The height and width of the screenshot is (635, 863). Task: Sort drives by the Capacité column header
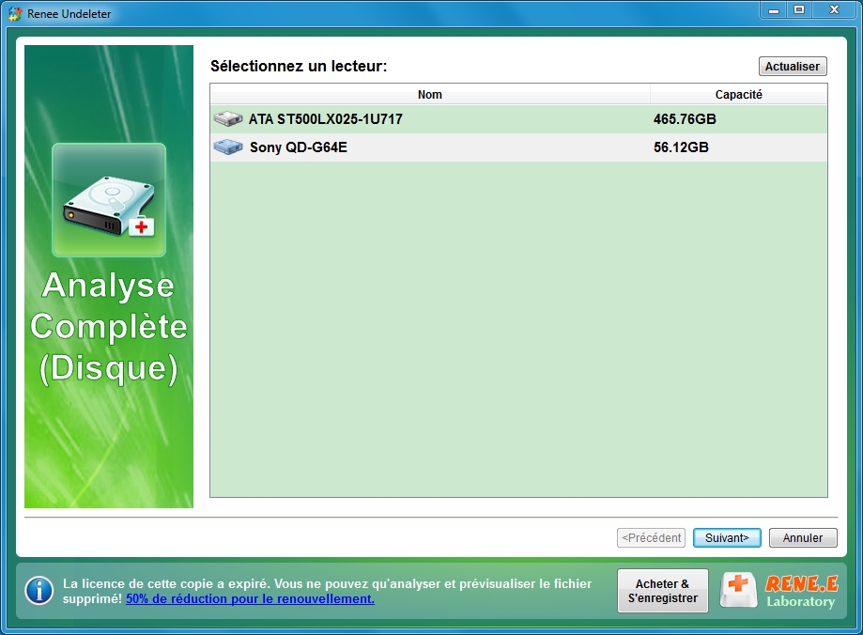coord(739,94)
